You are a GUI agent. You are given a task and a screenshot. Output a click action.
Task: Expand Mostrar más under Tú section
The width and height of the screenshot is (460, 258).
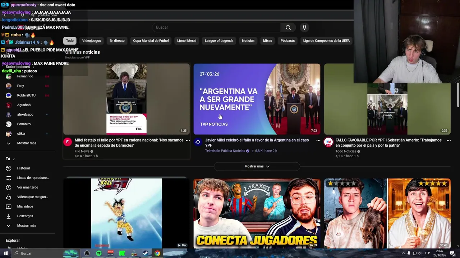click(28, 225)
